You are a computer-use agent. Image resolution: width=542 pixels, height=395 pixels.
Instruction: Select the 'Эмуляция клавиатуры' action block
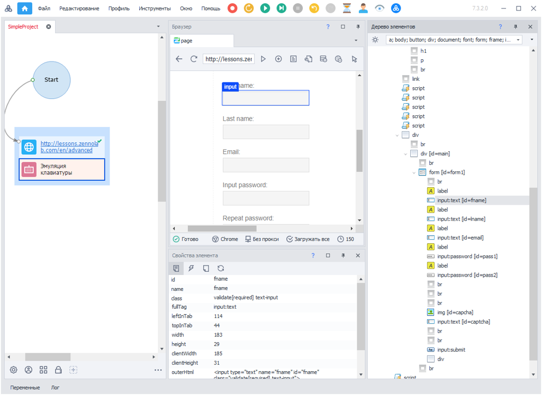62,169
